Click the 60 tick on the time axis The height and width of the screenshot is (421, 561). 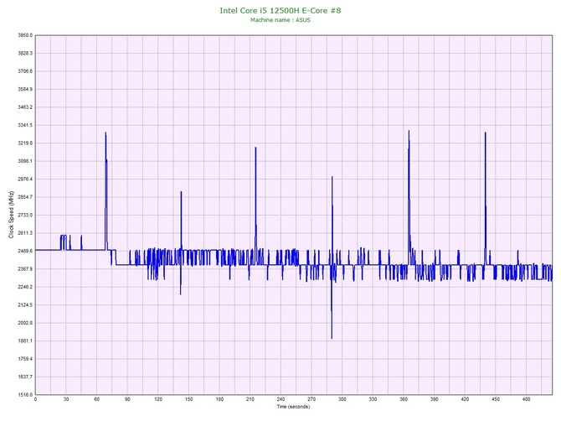pos(96,399)
